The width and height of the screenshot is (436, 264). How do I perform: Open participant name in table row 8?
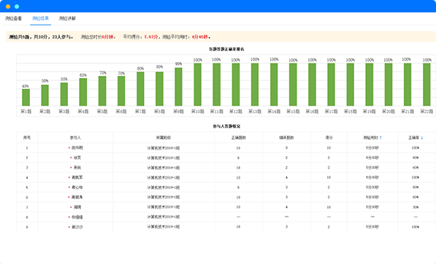77,217
